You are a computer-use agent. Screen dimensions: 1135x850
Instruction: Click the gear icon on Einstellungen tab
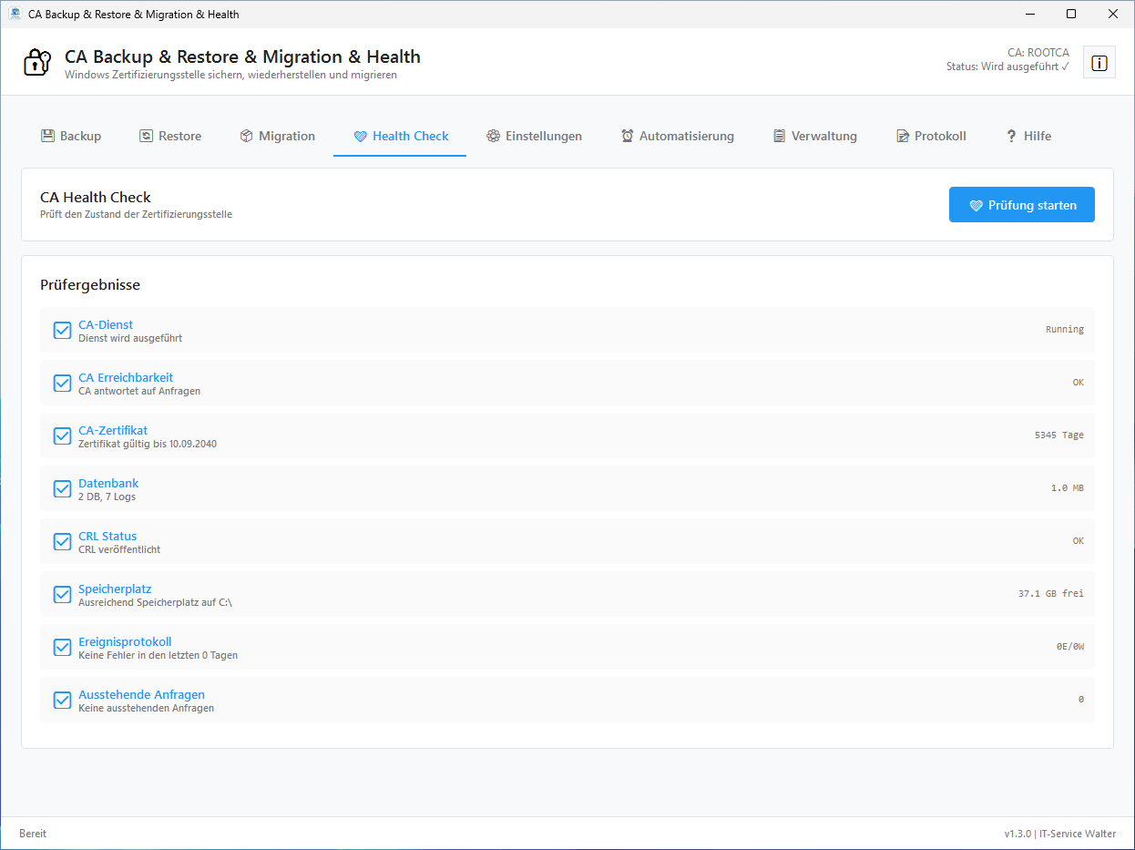pyautogui.click(x=493, y=136)
